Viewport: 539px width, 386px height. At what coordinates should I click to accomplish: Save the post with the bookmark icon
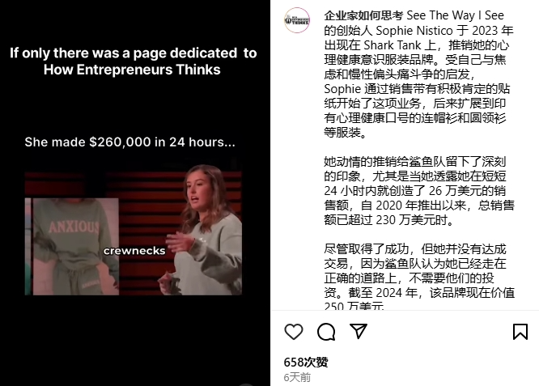(520, 332)
